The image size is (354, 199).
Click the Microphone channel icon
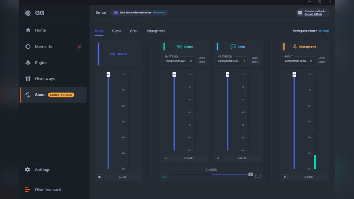[x=295, y=47]
